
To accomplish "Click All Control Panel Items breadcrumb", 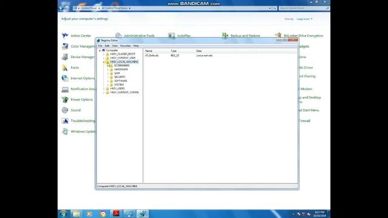I will point(115,8).
